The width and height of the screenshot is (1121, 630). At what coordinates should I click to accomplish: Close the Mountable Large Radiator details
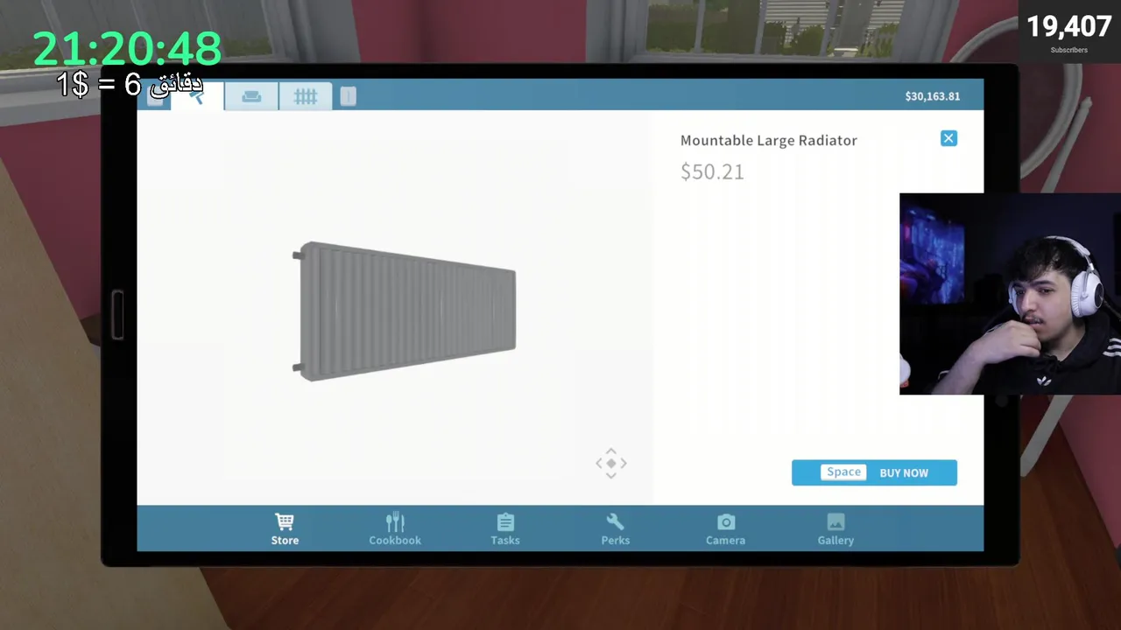(948, 138)
